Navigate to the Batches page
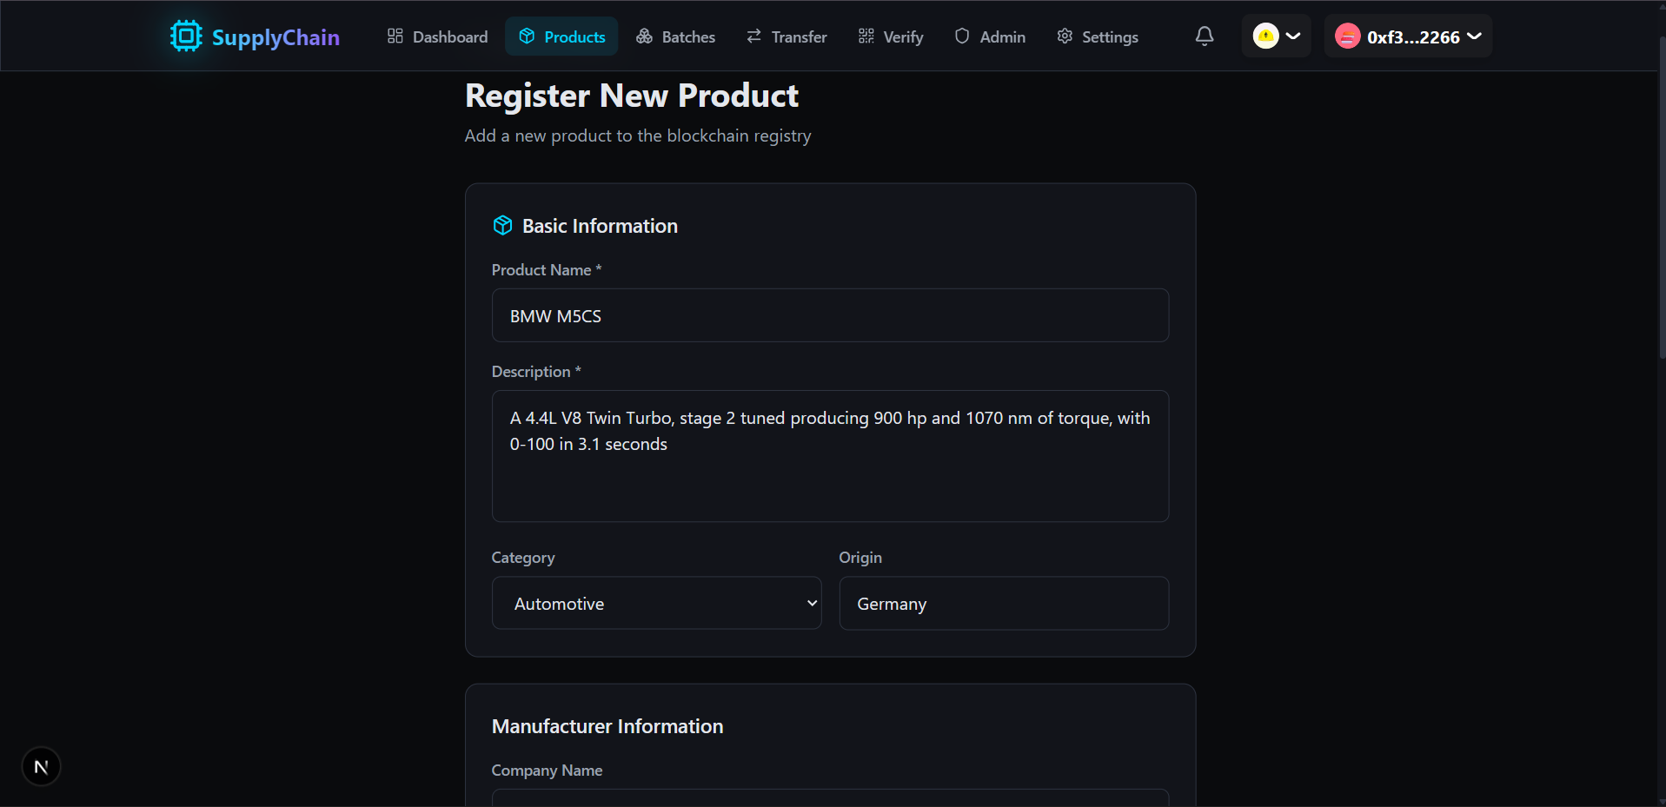 pyautogui.click(x=675, y=36)
